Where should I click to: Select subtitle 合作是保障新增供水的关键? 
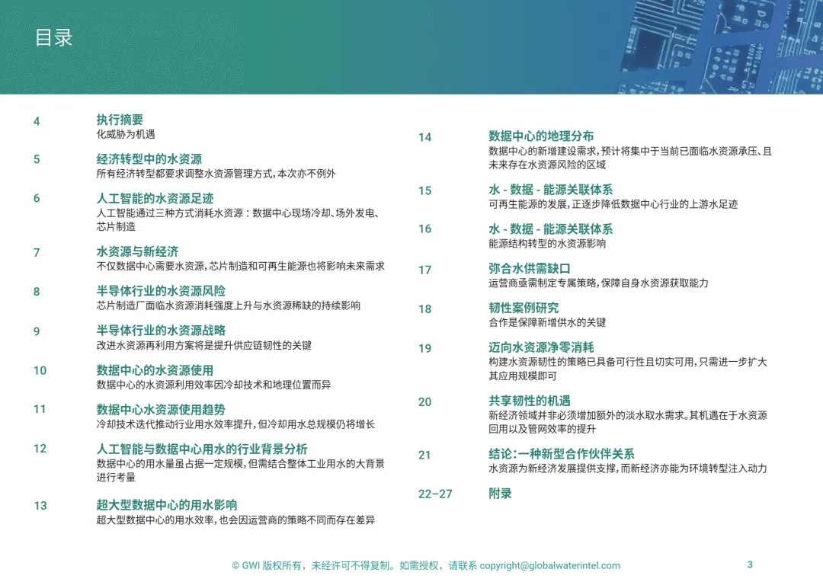point(547,322)
